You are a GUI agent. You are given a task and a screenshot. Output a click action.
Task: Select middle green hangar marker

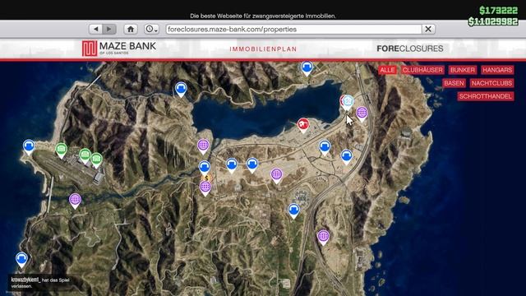click(x=85, y=155)
